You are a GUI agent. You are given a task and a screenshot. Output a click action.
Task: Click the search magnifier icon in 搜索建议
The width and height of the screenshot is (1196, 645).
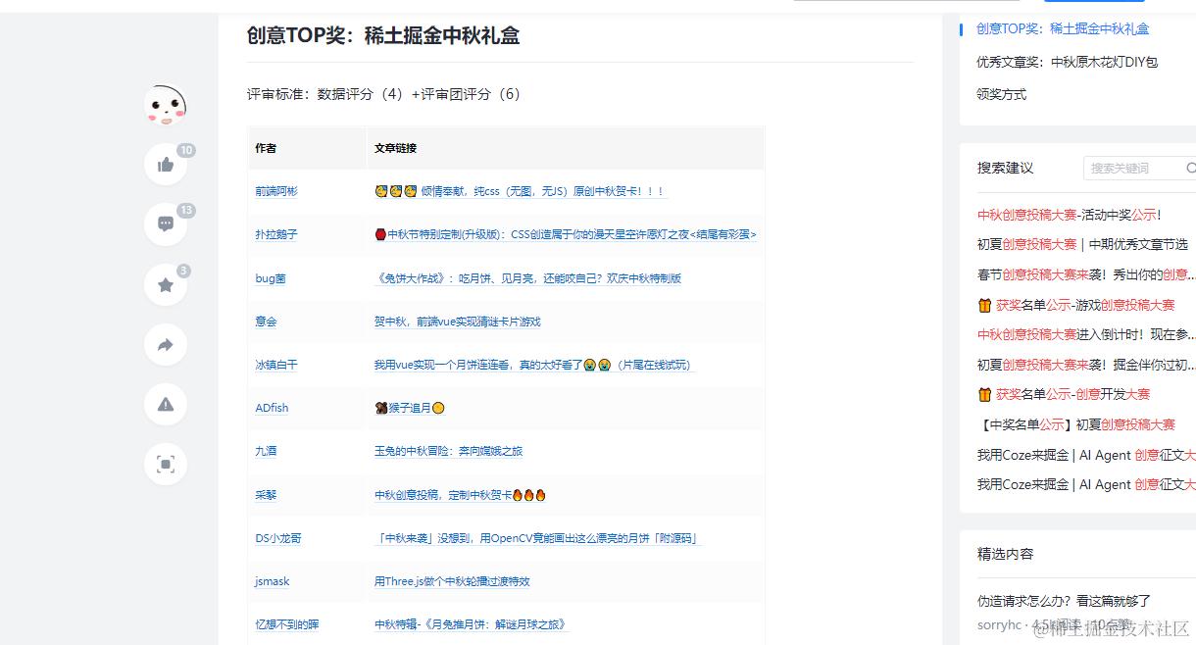tap(1190, 168)
